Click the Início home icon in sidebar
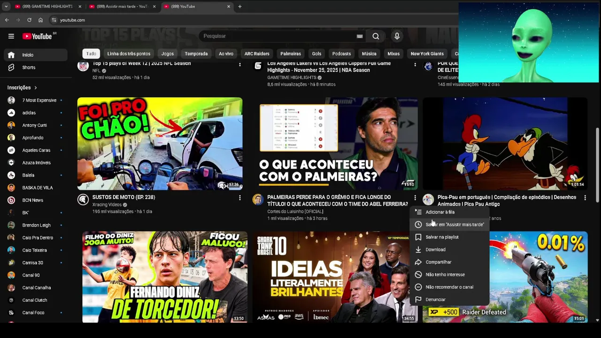The width and height of the screenshot is (601, 338). 11,55
